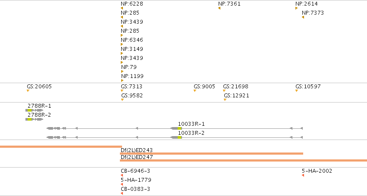Select the red arrow marker below 5-HA-2002
The width and height of the screenshot is (367, 196).
coord(303,175)
